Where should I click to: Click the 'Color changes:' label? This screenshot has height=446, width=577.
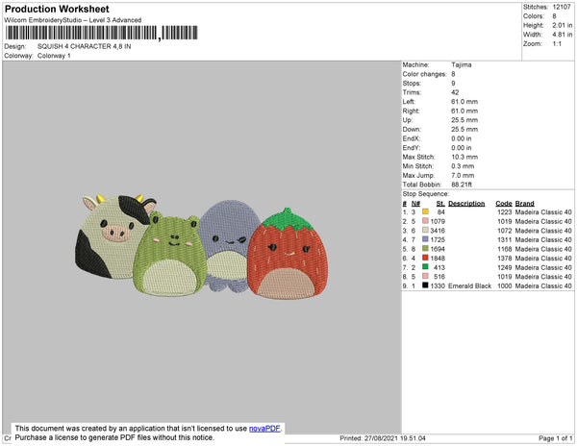point(424,74)
